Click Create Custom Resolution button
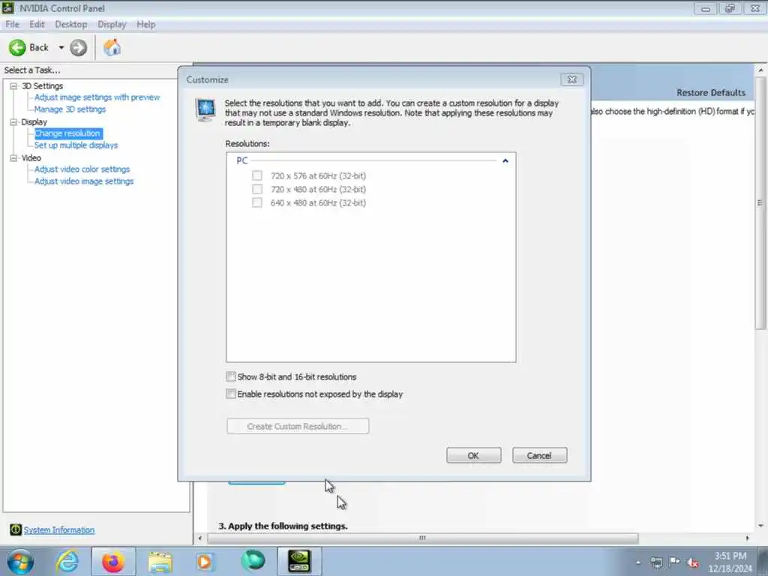768x576 pixels. click(298, 426)
